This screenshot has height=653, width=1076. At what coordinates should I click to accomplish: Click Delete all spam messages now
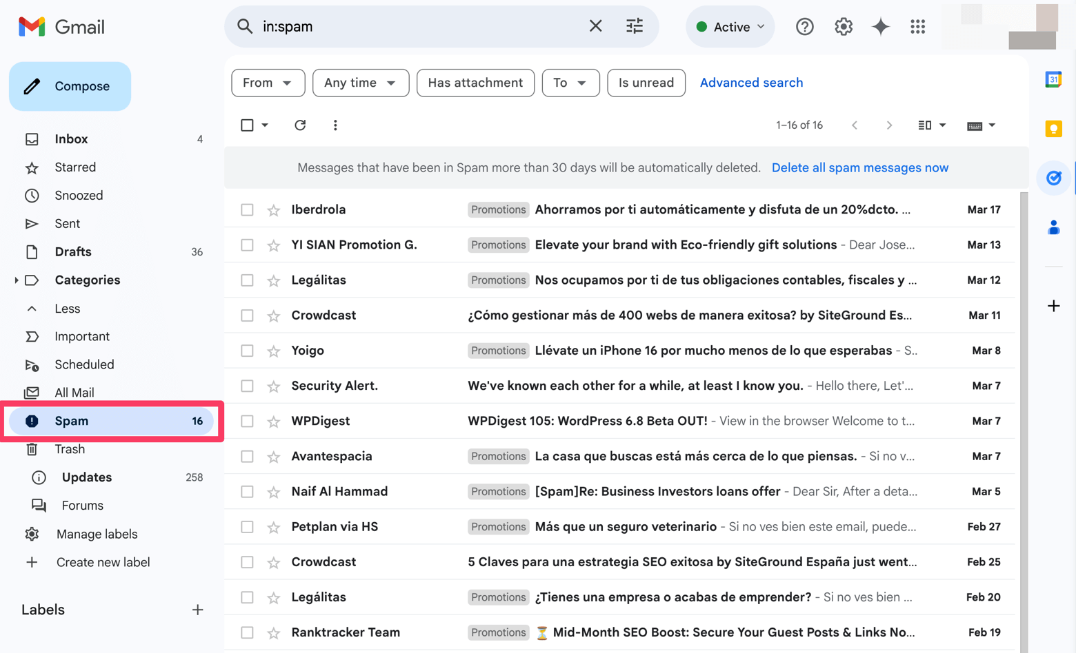(859, 168)
